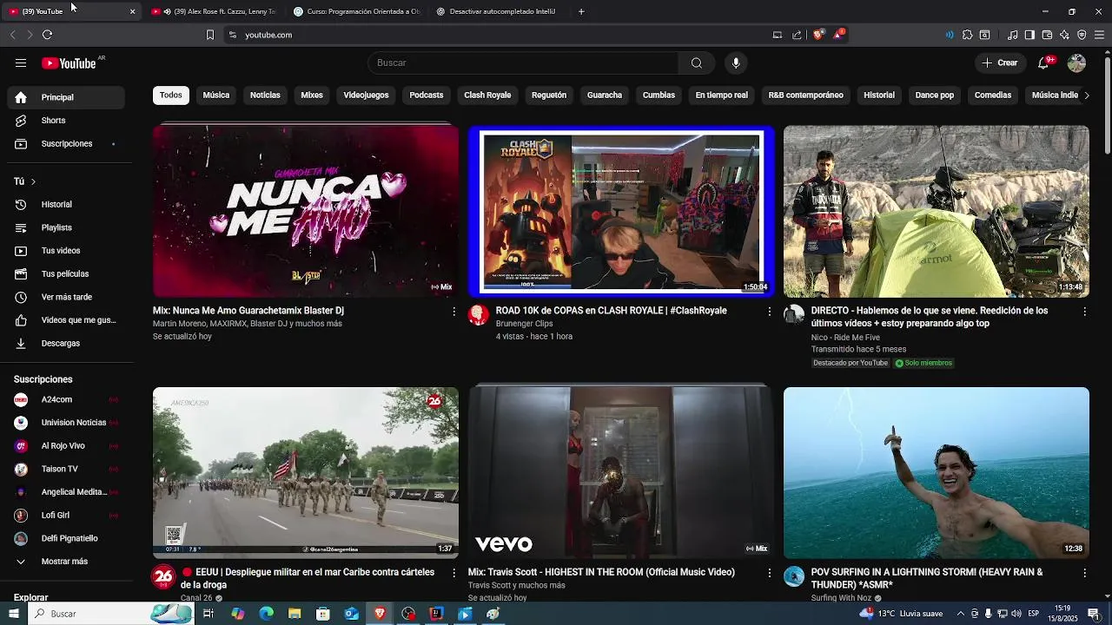Open options menu for Travis Scott mix
Image resolution: width=1112 pixels, height=625 pixels.
[x=769, y=573]
